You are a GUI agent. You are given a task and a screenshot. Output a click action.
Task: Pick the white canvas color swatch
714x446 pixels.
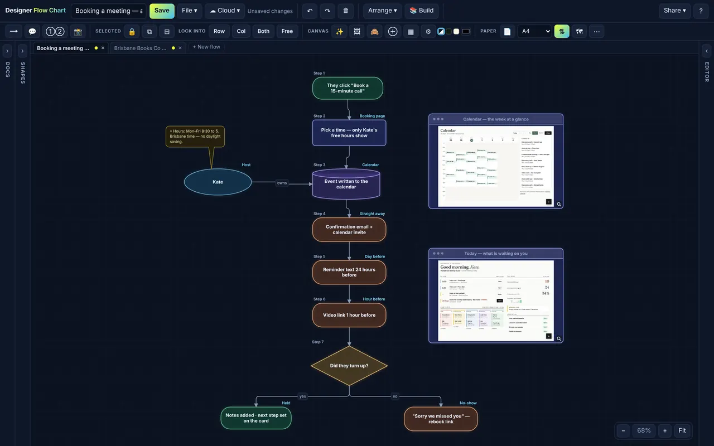coord(456,31)
